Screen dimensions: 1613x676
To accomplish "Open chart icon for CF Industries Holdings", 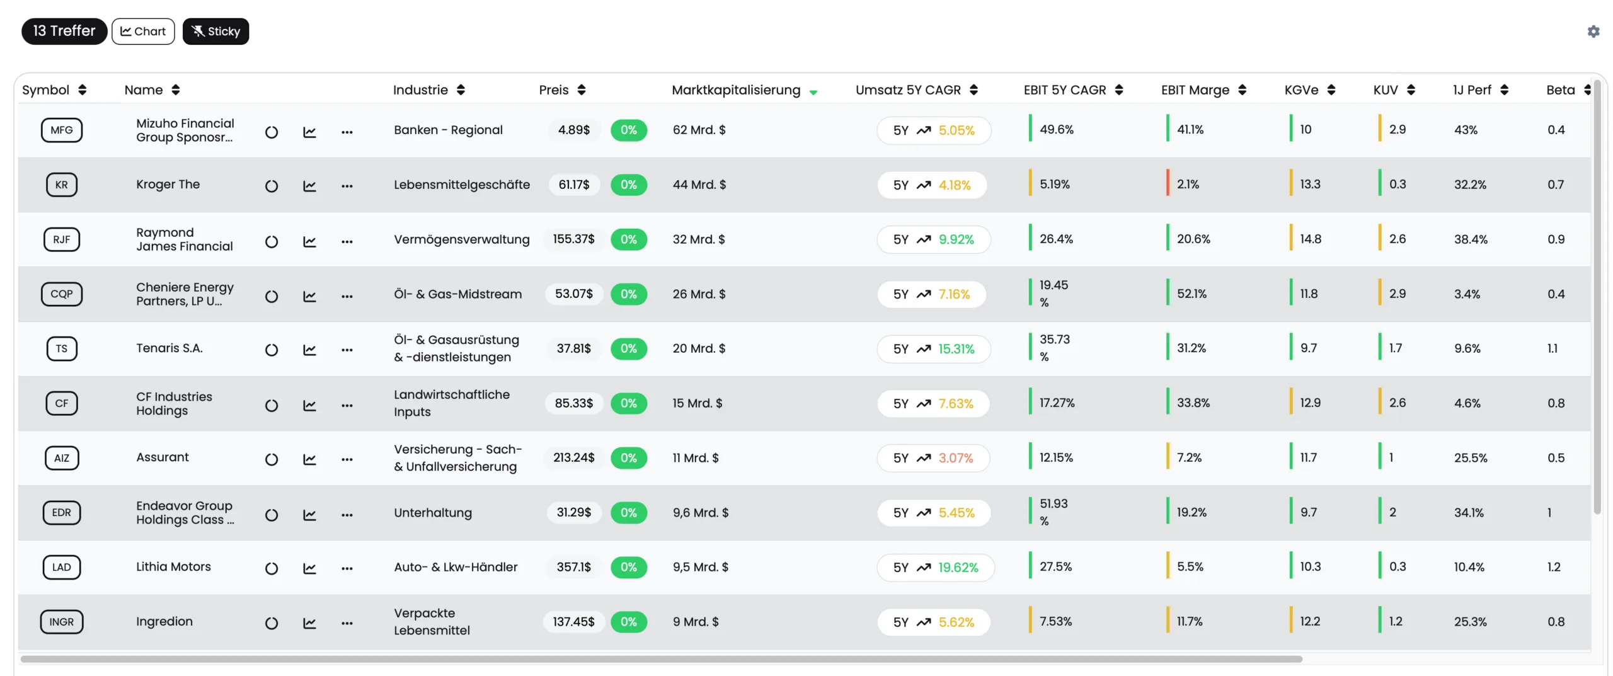I will (x=309, y=405).
